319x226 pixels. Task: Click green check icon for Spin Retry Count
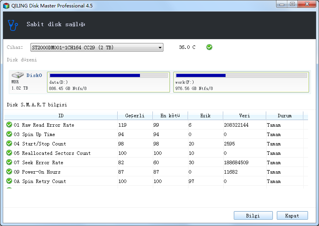[9, 181]
